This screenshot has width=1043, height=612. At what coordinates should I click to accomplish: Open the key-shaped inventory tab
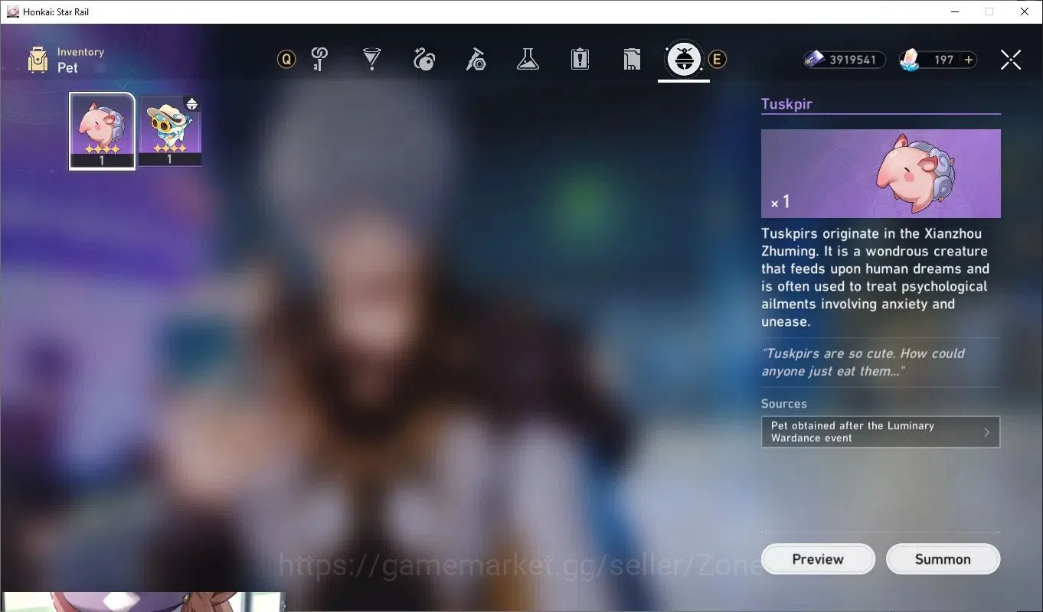[320, 59]
